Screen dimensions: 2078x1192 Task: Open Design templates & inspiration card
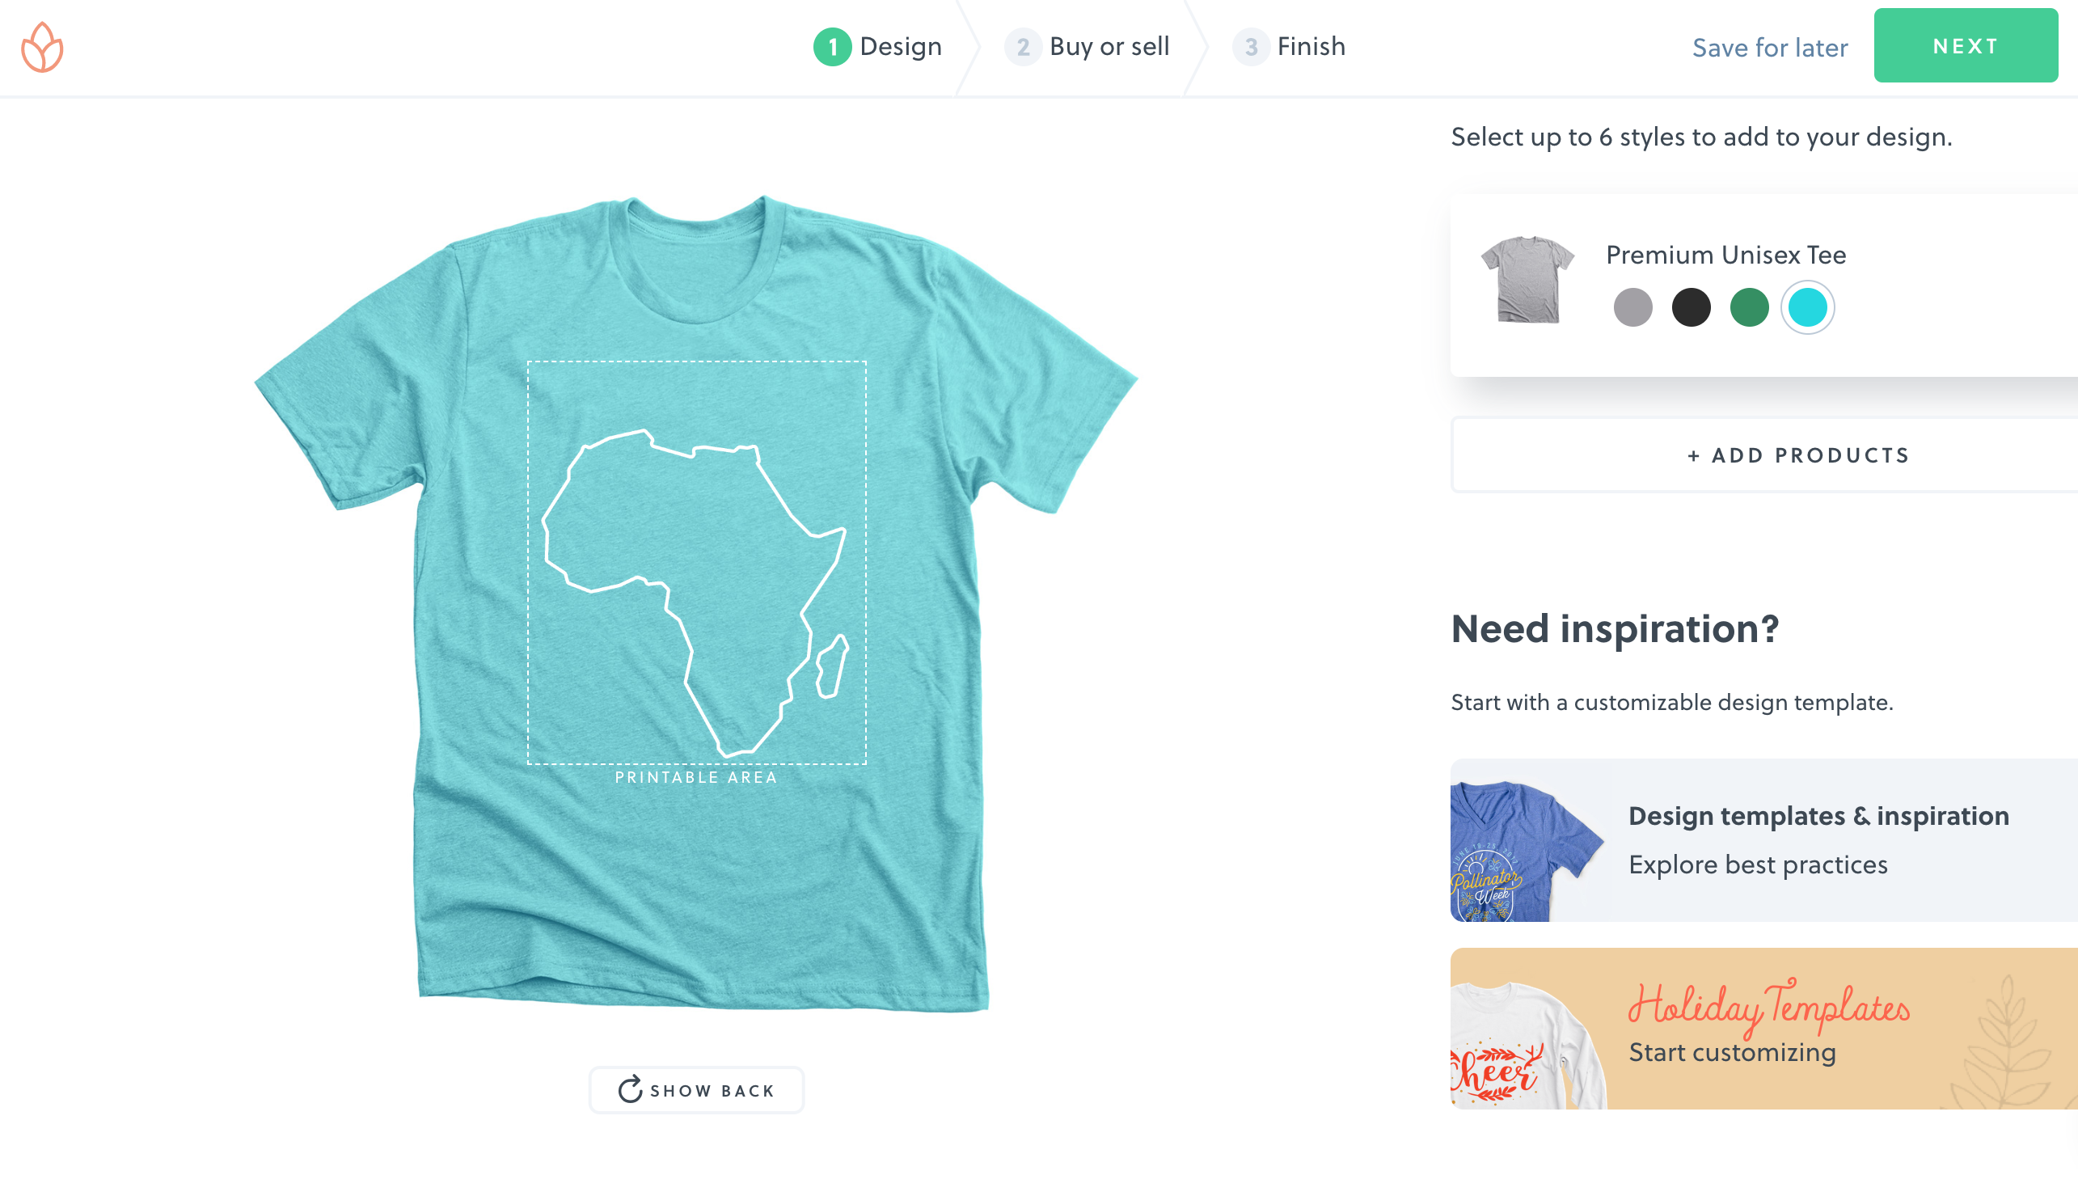tap(1817, 840)
